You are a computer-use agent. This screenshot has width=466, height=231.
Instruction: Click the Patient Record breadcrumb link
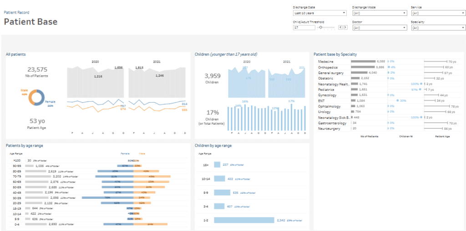16,12
